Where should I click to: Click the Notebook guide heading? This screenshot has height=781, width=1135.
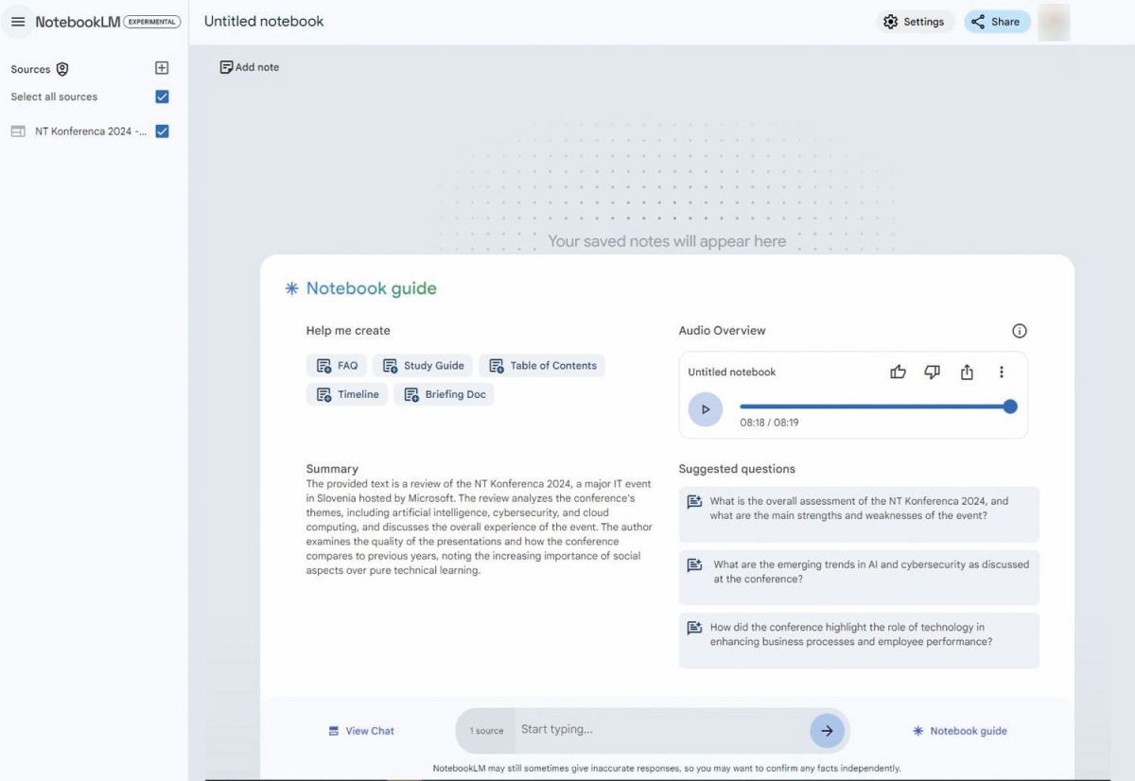tap(371, 289)
